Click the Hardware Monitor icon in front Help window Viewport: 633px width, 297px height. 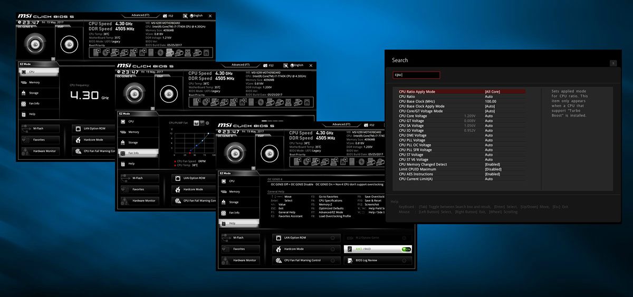[x=226, y=260]
